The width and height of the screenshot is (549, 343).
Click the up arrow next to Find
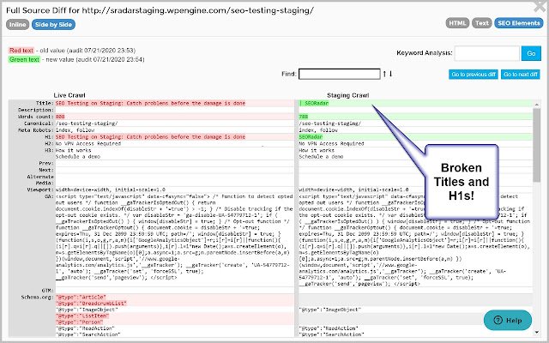pos(384,74)
